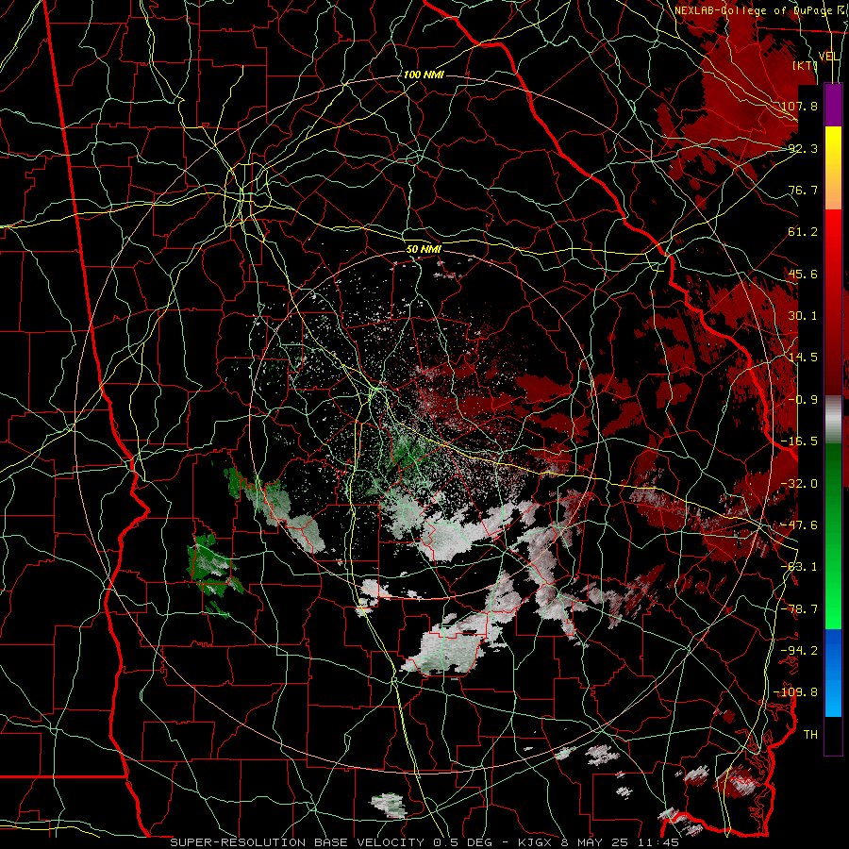Click the TH label on legend
Image resolution: width=849 pixels, height=849 pixels.
(810, 734)
